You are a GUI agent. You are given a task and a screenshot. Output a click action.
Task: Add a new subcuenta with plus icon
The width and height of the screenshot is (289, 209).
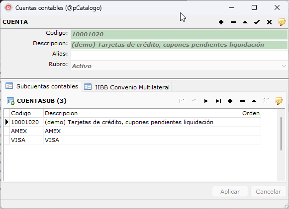click(230, 101)
